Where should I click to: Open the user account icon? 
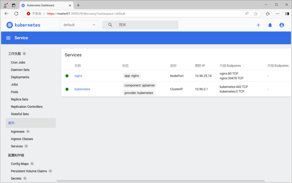(282, 25)
